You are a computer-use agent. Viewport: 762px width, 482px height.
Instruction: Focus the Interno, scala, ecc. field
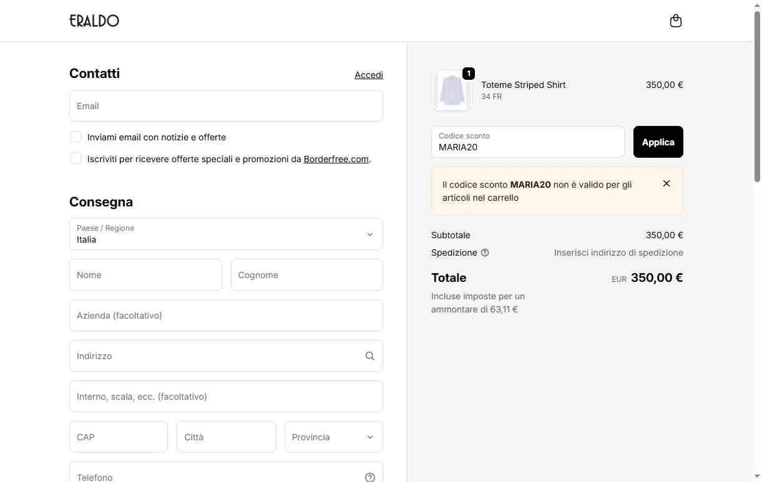click(226, 396)
